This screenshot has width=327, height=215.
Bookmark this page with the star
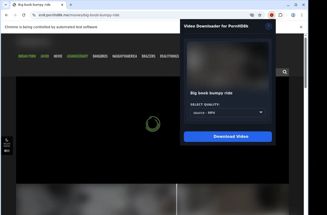click(260, 15)
